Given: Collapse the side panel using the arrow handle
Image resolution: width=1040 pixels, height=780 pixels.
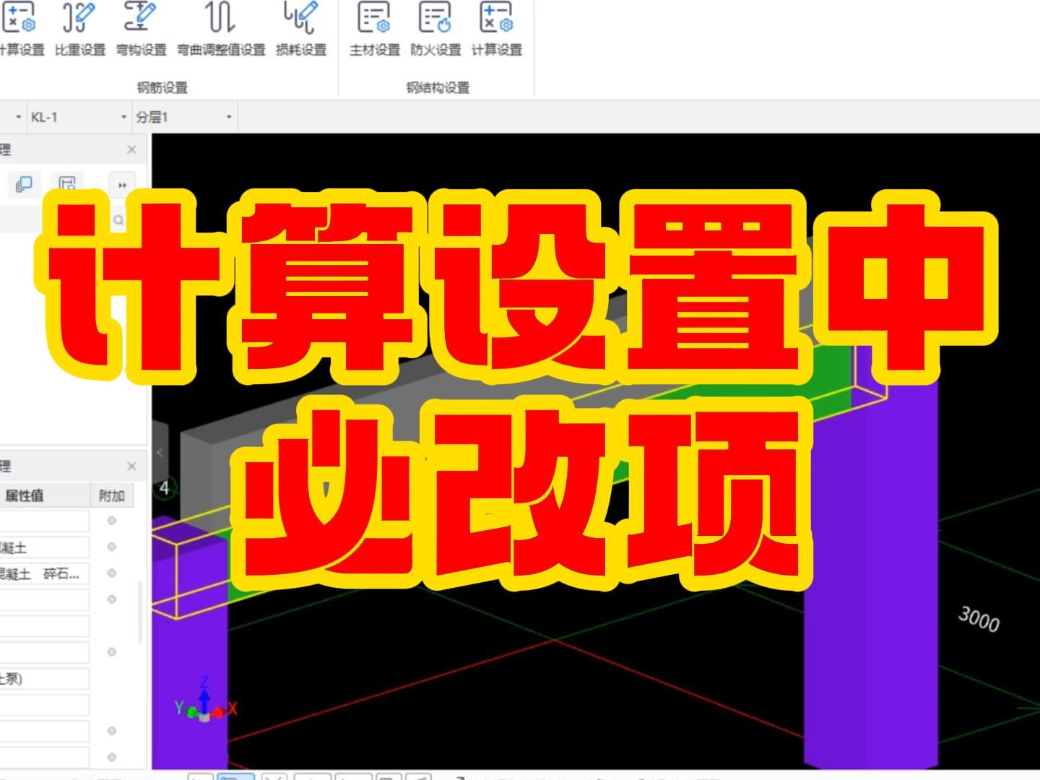Looking at the screenshot, I should (x=160, y=453).
